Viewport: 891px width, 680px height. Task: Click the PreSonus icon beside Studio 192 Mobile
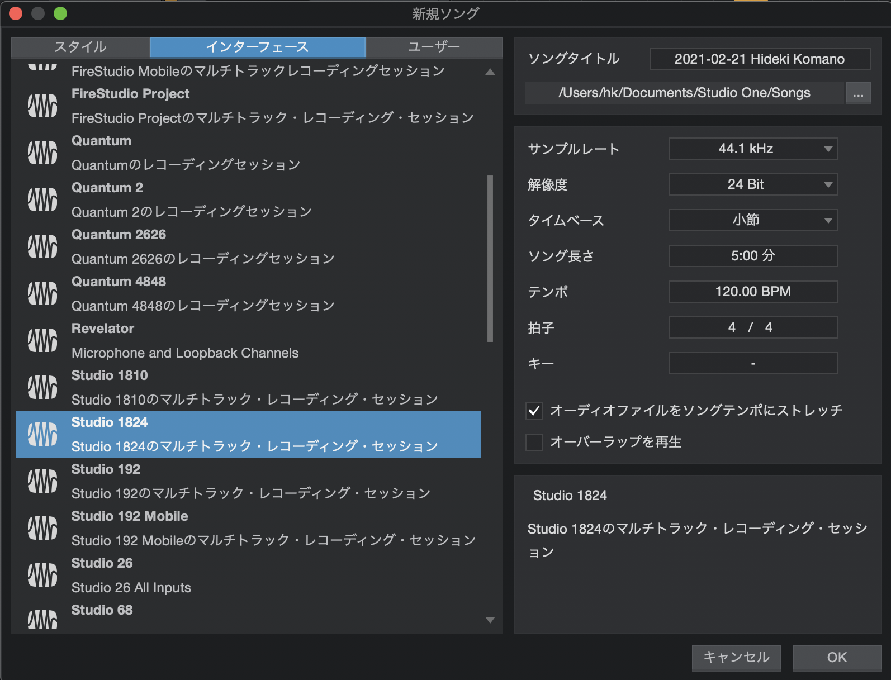(42, 528)
